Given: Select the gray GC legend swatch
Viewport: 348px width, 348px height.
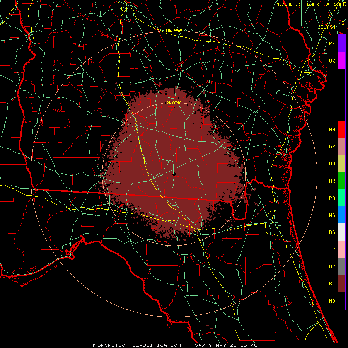Looking at the screenshot, I should click(x=341, y=266).
